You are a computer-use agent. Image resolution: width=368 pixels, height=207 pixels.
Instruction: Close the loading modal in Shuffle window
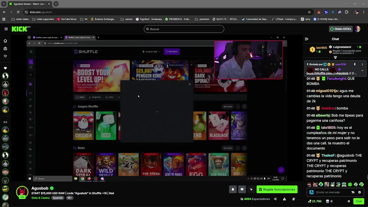[190, 84]
